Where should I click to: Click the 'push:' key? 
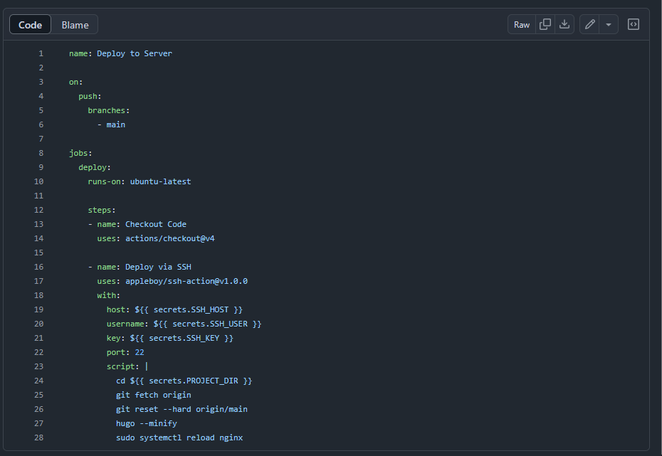point(90,96)
